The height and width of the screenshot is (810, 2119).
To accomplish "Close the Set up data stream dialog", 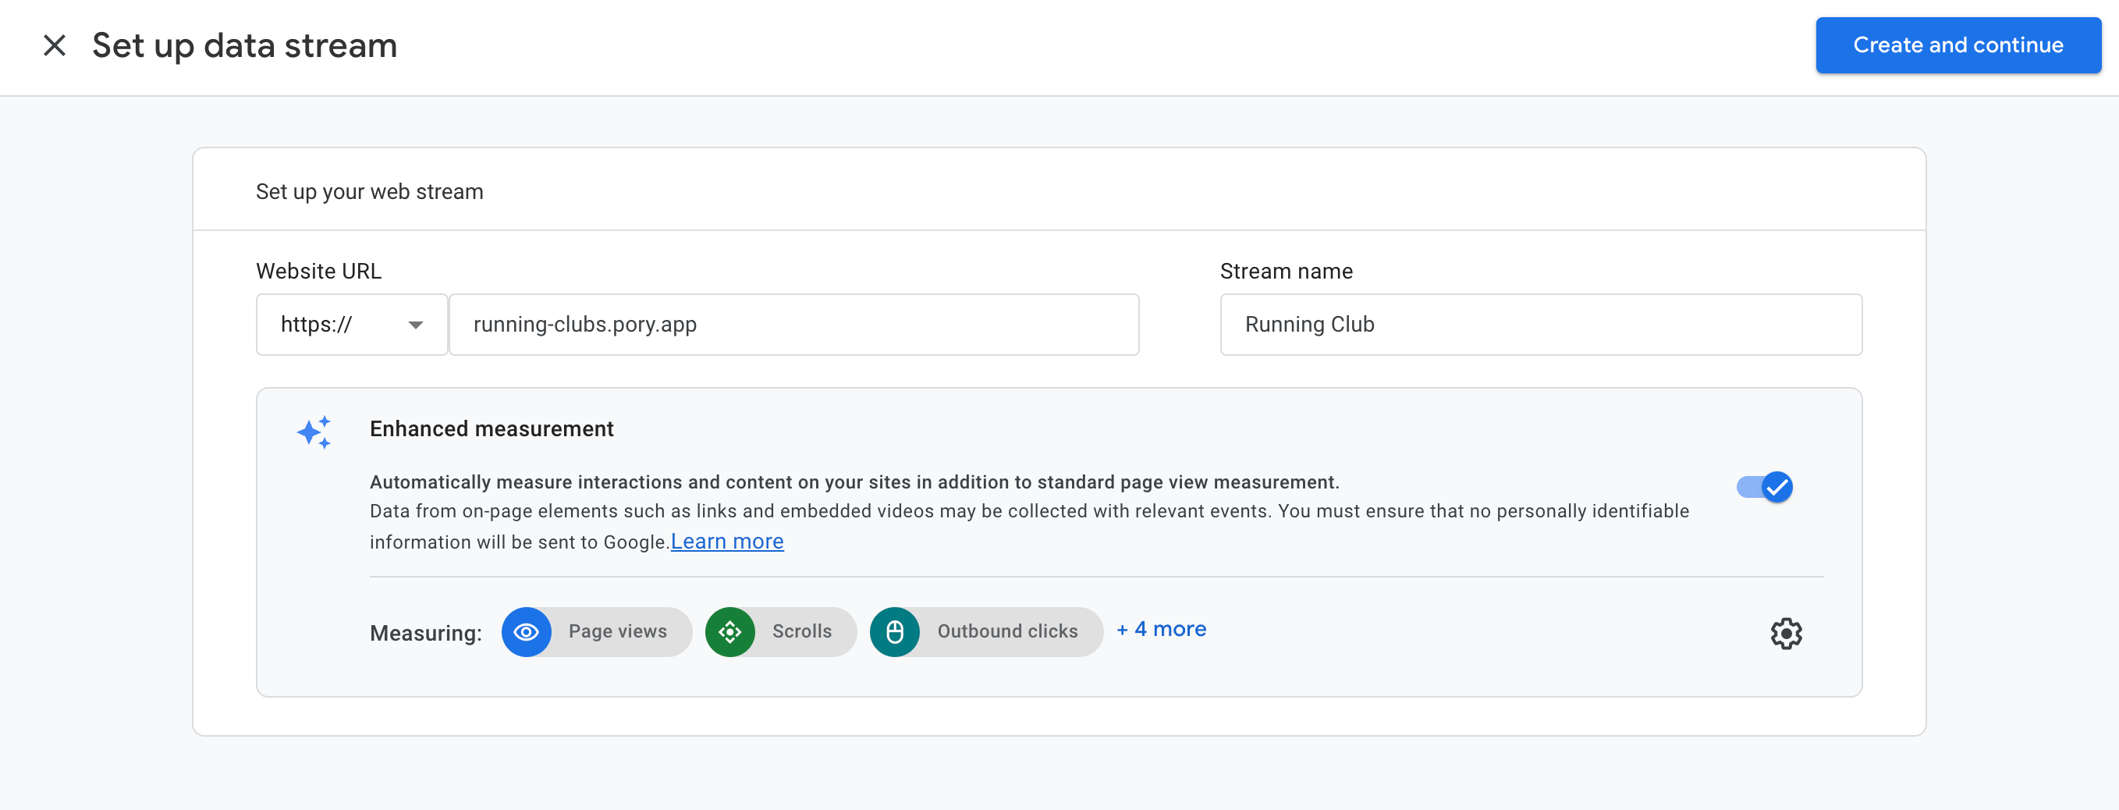I will (55, 45).
